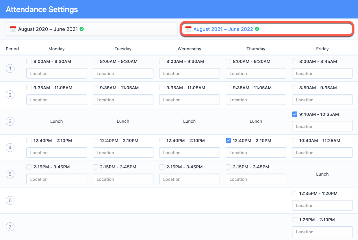This screenshot has width=358, height=240.
Task: Click the period 3 circle icon
Action: (x=10, y=121)
